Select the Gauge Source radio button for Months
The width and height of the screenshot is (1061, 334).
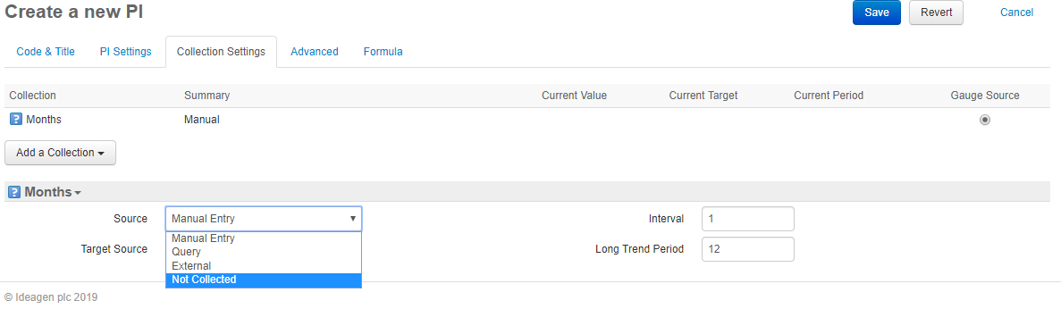coord(984,120)
